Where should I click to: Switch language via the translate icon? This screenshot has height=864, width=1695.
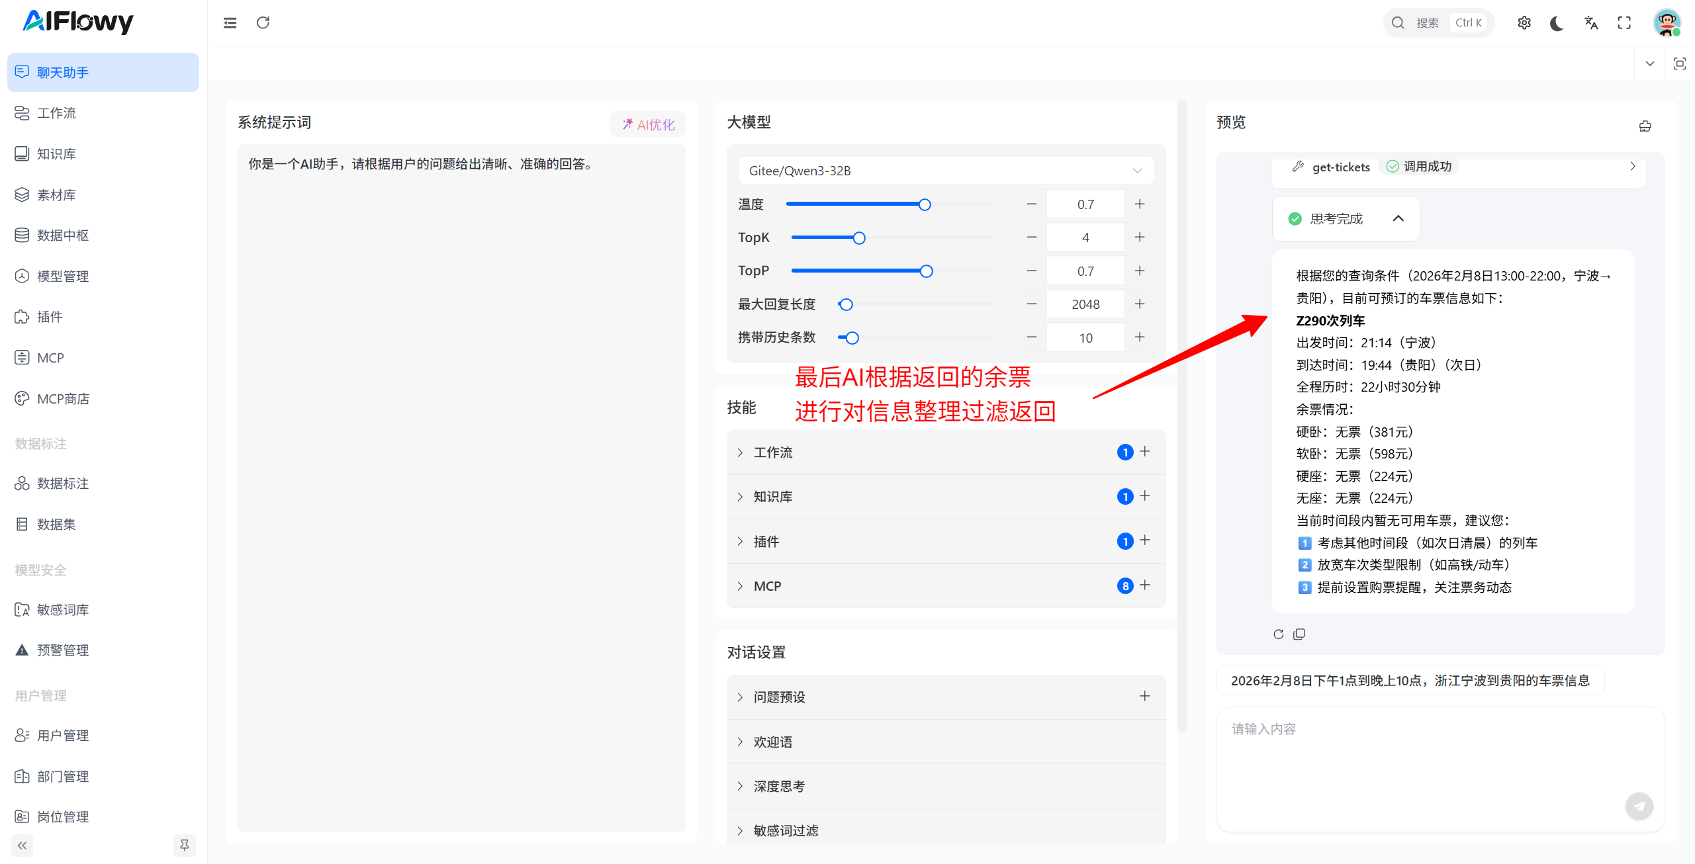pyautogui.click(x=1590, y=23)
